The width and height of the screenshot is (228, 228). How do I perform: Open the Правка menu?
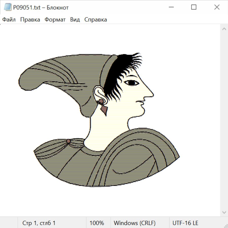(x=30, y=20)
